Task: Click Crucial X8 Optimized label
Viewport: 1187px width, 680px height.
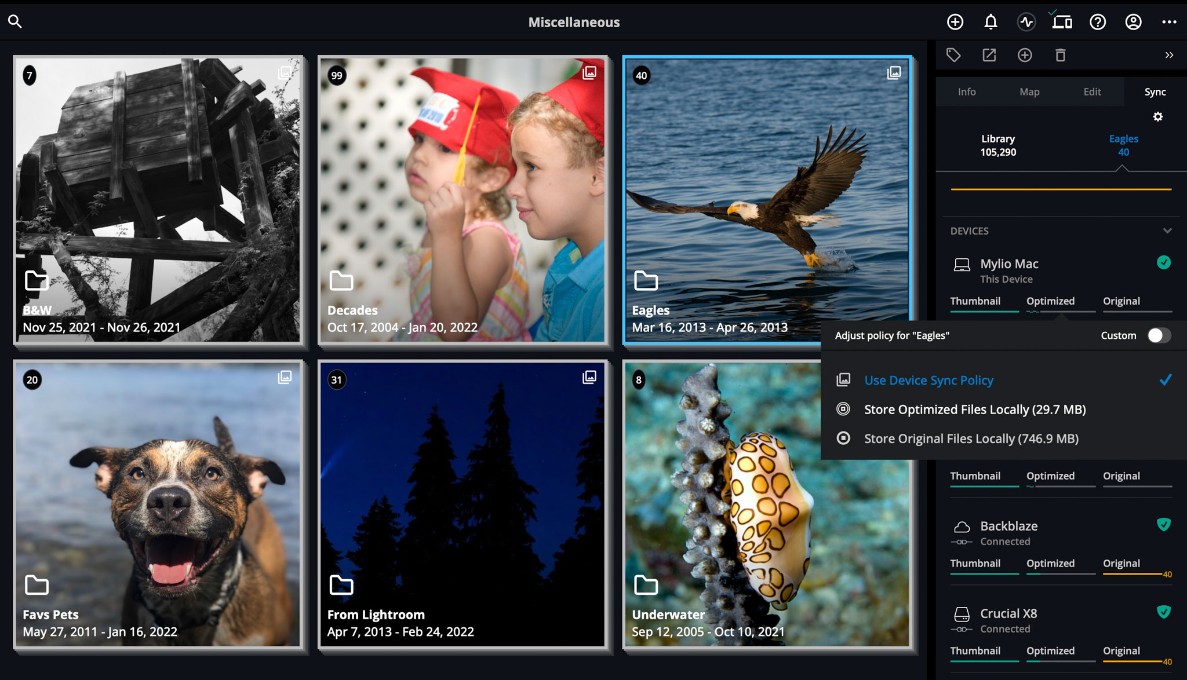Action: (x=1050, y=650)
